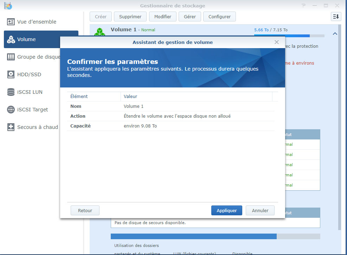Click the help question mark icon
This screenshot has width=347, height=255.
(x=303, y=6)
